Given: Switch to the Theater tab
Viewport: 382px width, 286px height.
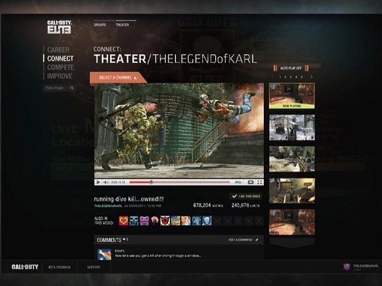Looking at the screenshot, I should coord(122,25).
